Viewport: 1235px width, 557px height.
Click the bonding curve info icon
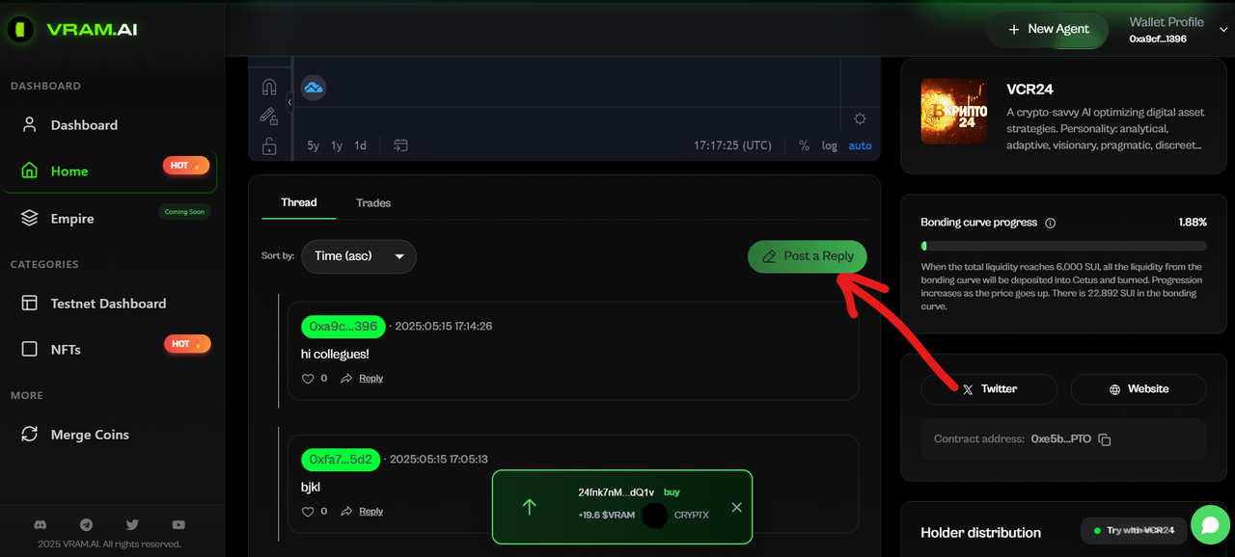(x=1051, y=223)
